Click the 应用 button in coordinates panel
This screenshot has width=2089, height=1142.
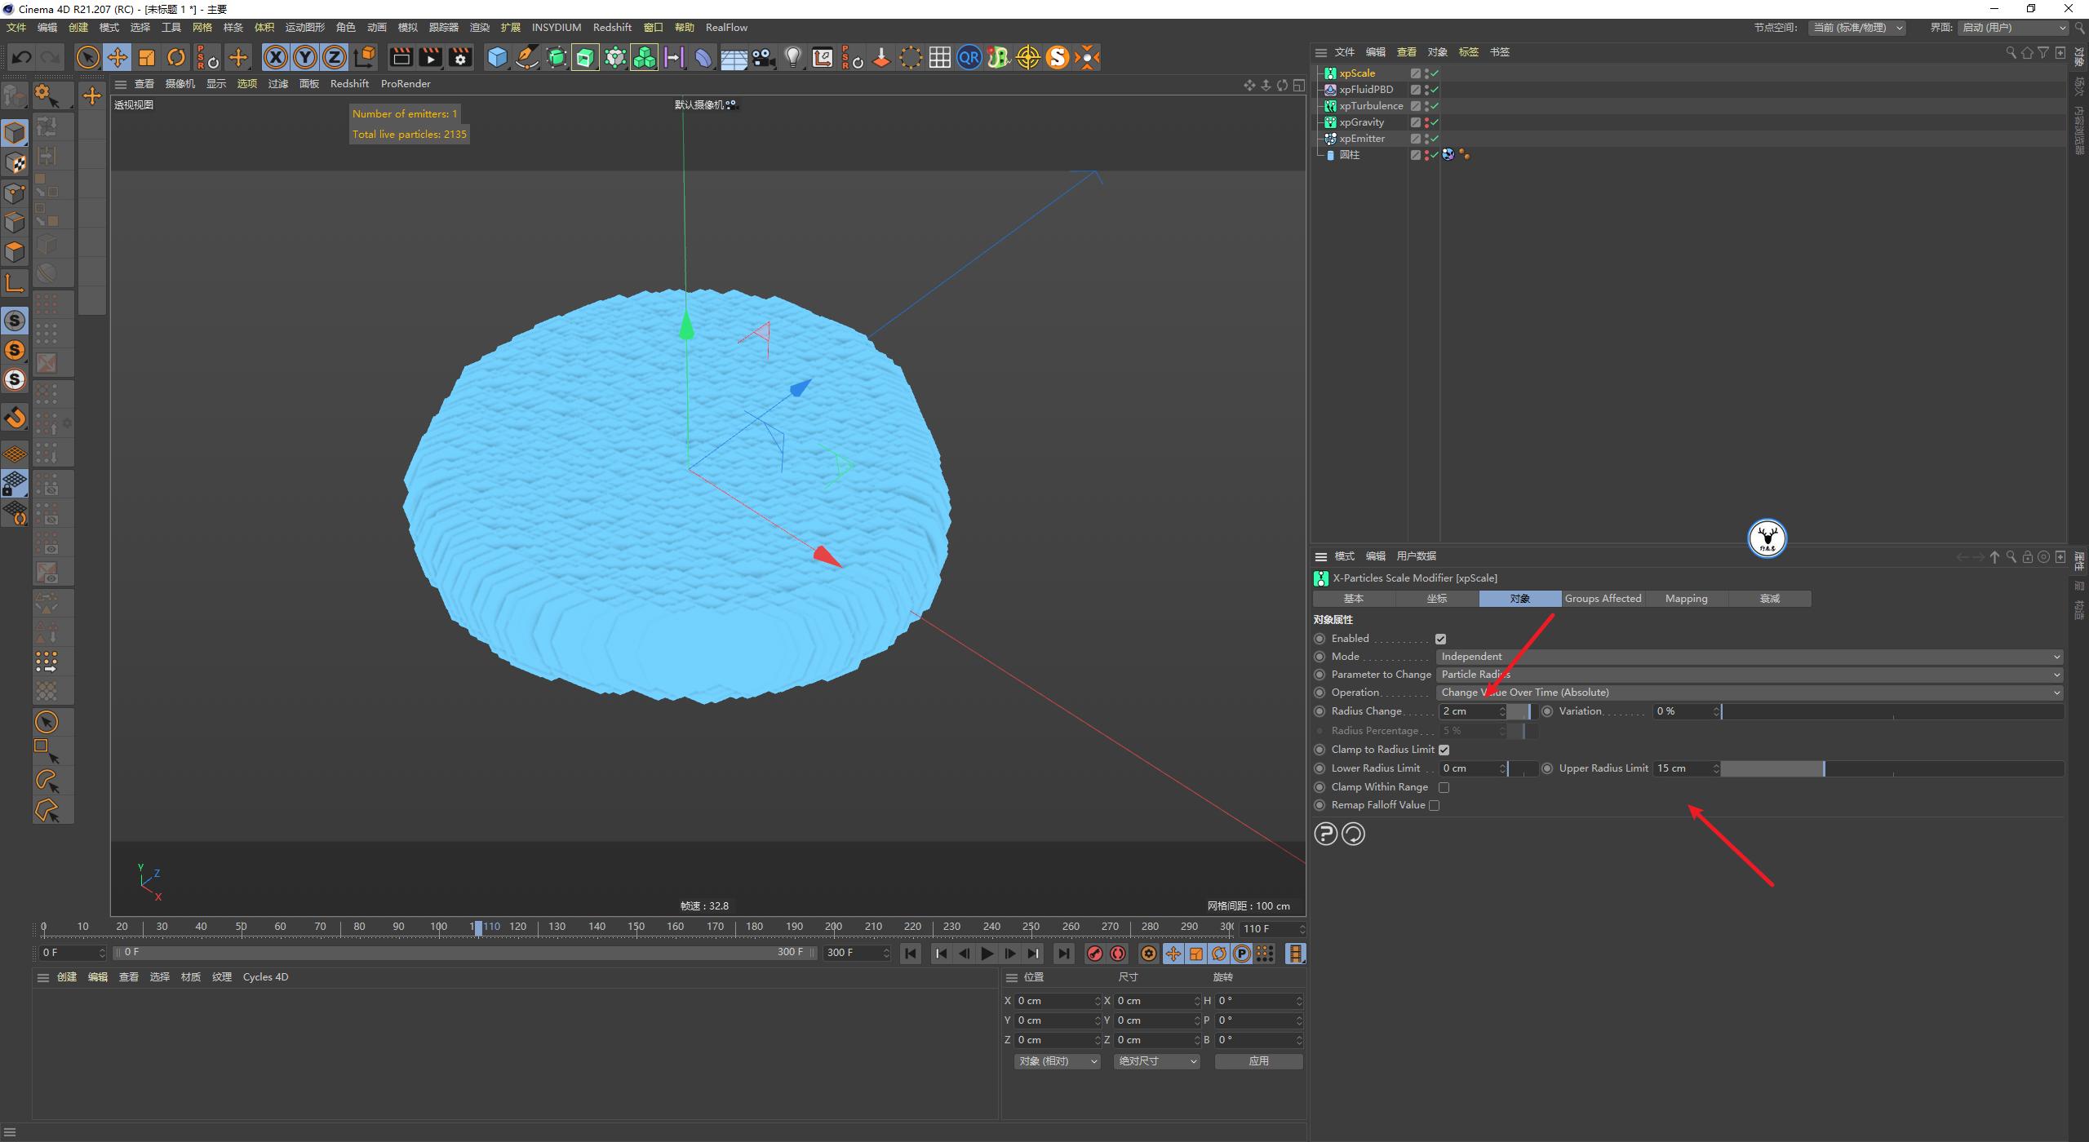click(x=1259, y=1060)
